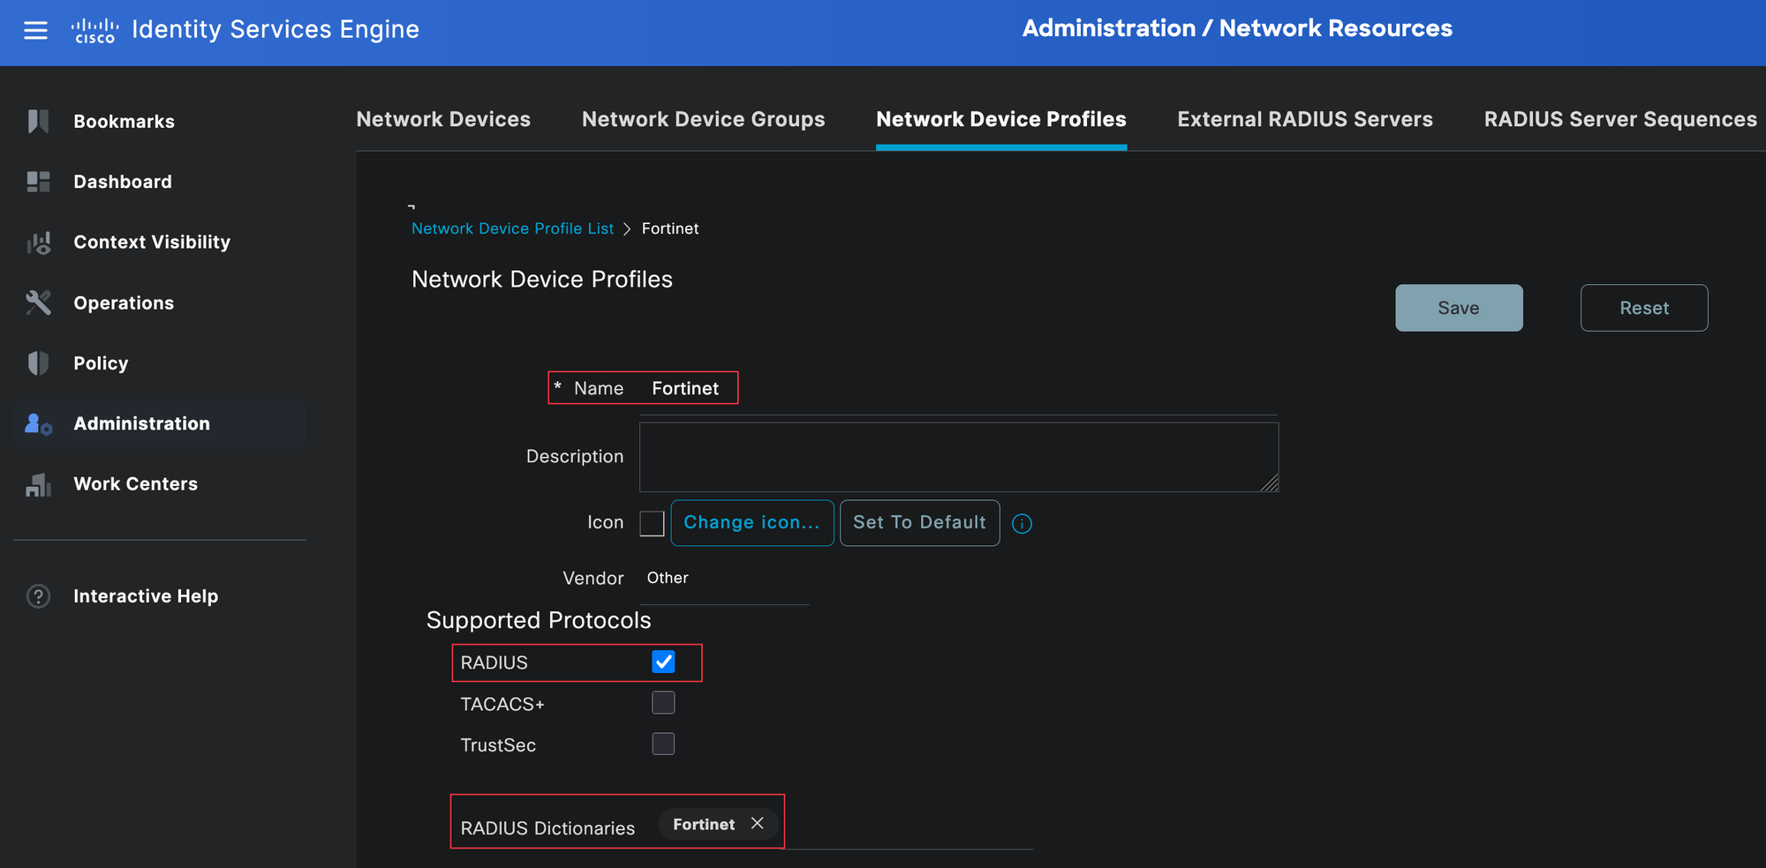Enable the TrustSec protocol checkbox

(663, 745)
